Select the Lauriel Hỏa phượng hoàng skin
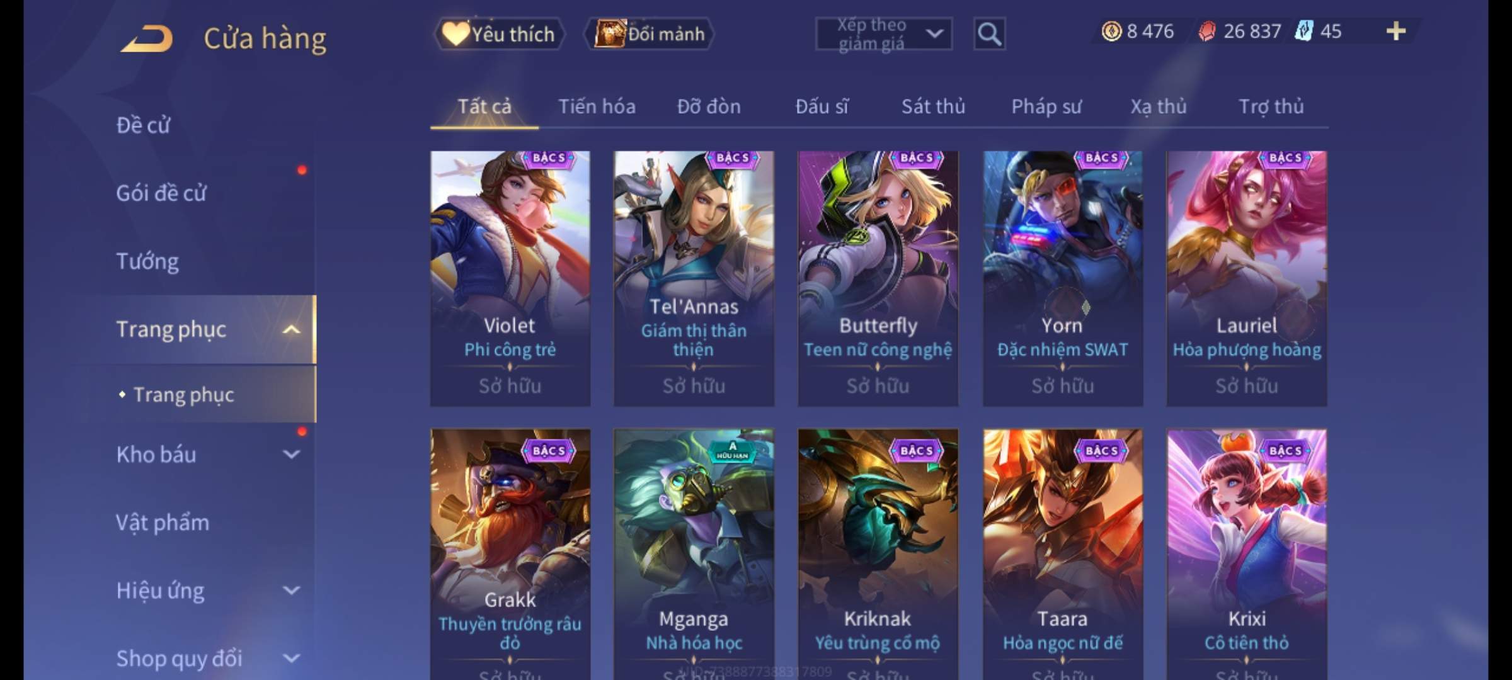This screenshot has width=1512, height=680. pyautogui.click(x=1247, y=278)
